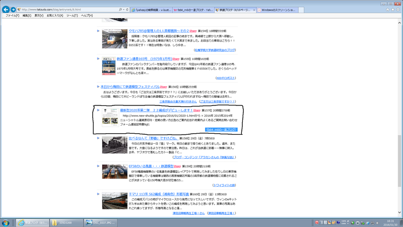Click the search magnifier in address bar
403x227 pixels.
point(120,10)
